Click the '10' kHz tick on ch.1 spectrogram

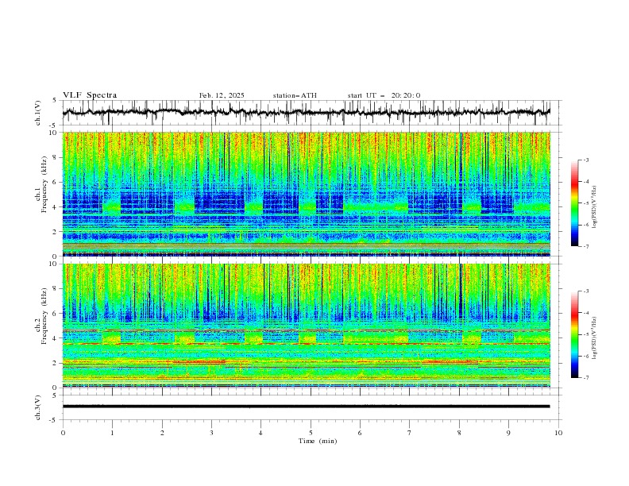click(55, 133)
